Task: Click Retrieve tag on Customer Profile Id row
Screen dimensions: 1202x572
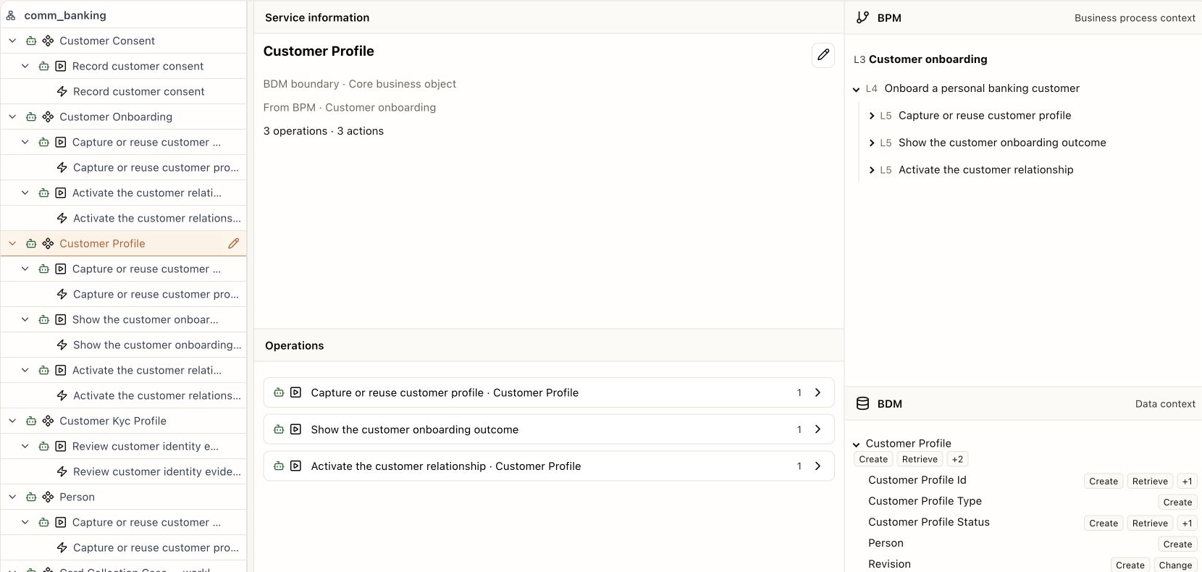Action: [1150, 481]
